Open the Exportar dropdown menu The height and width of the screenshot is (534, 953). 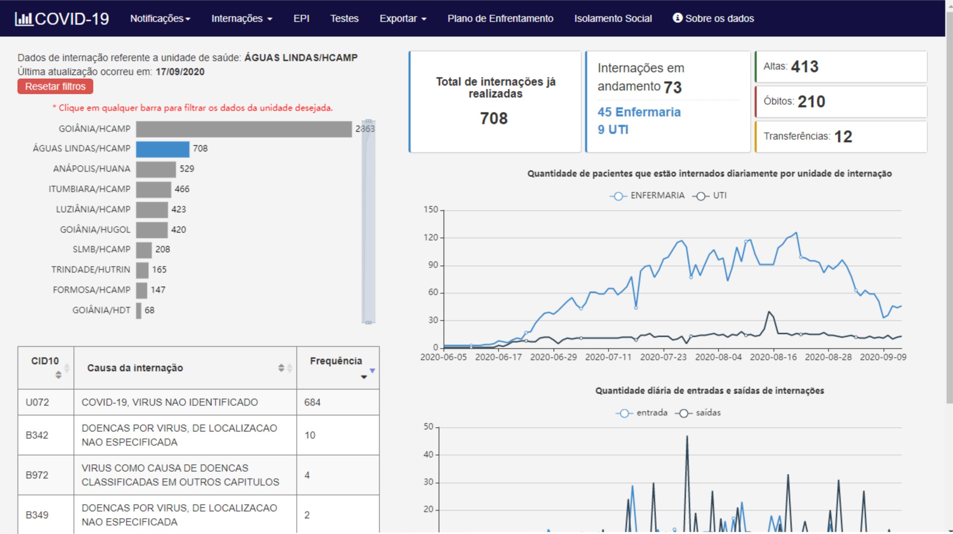coord(403,18)
